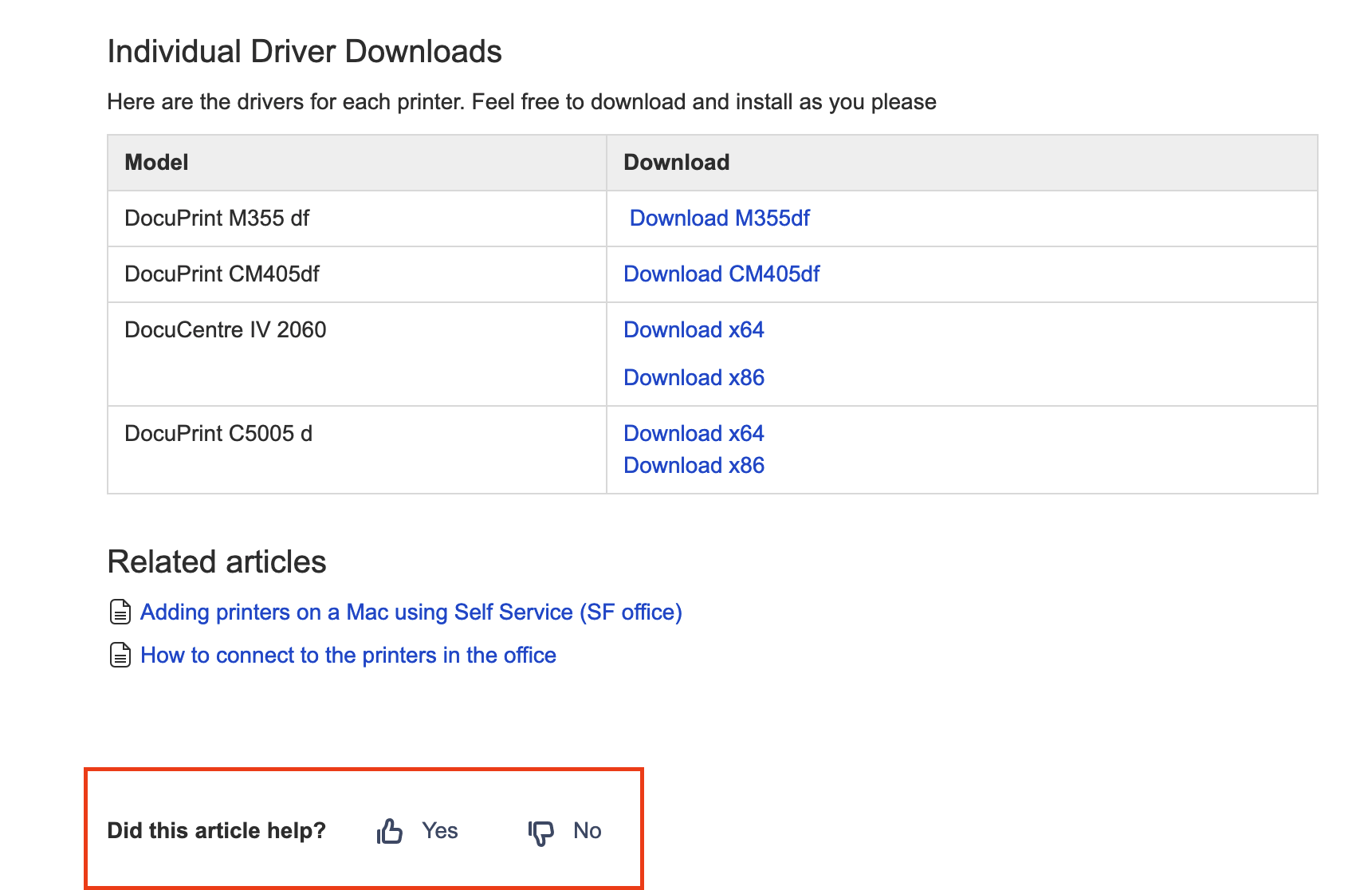Open the Download M355df link
The image size is (1360, 890).
[718, 218]
